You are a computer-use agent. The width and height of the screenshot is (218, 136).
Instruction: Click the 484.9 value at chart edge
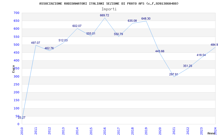point(214,45)
